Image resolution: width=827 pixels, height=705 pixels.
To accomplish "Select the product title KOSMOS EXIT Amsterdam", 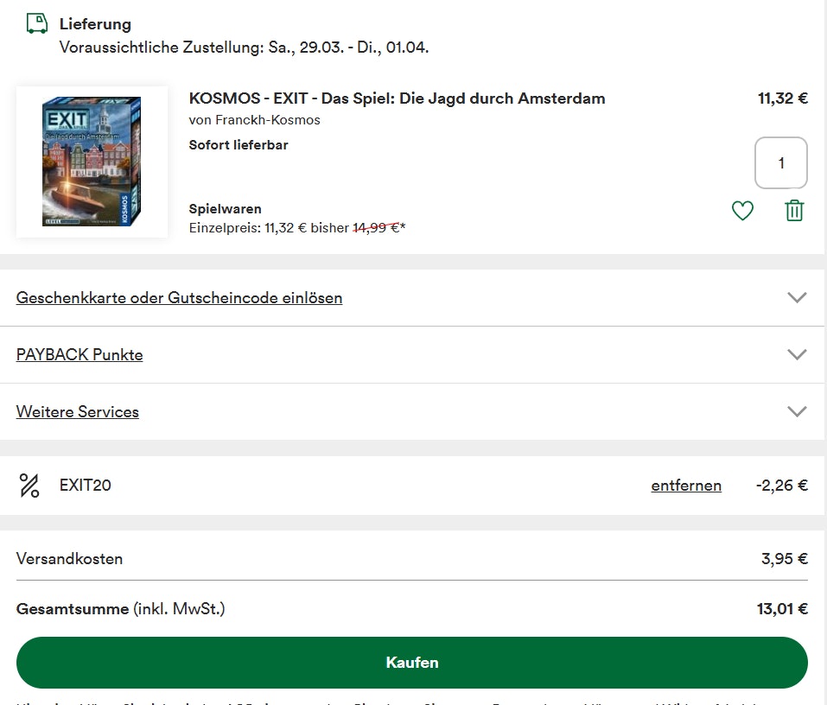I will pyautogui.click(x=397, y=98).
